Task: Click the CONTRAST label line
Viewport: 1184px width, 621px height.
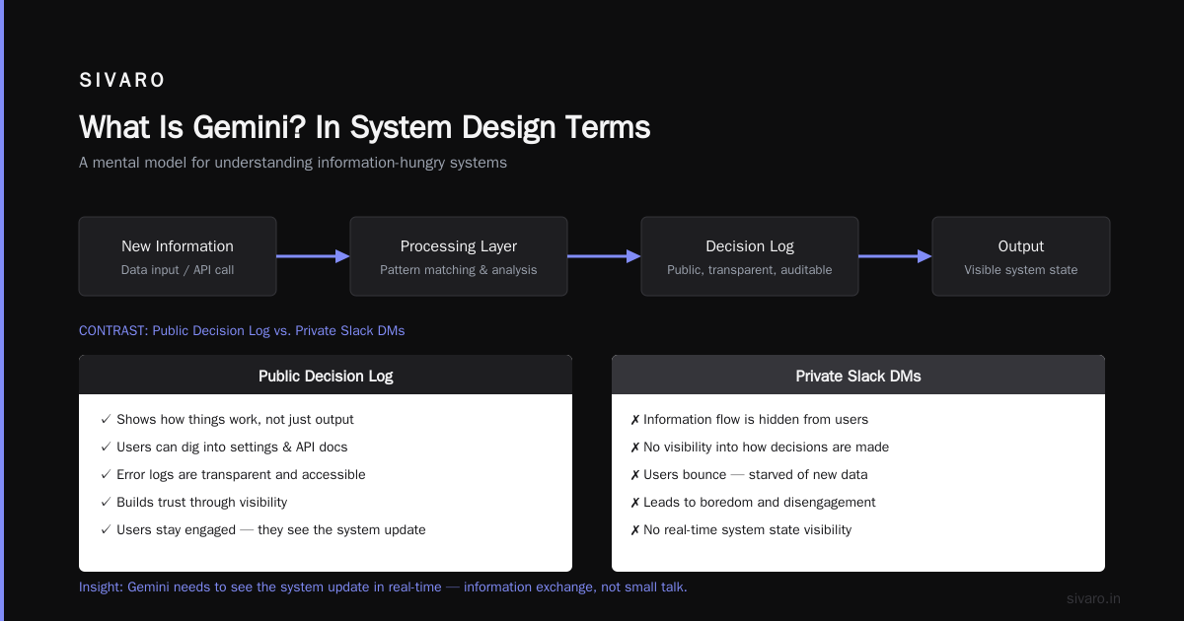Action: pyautogui.click(x=242, y=330)
